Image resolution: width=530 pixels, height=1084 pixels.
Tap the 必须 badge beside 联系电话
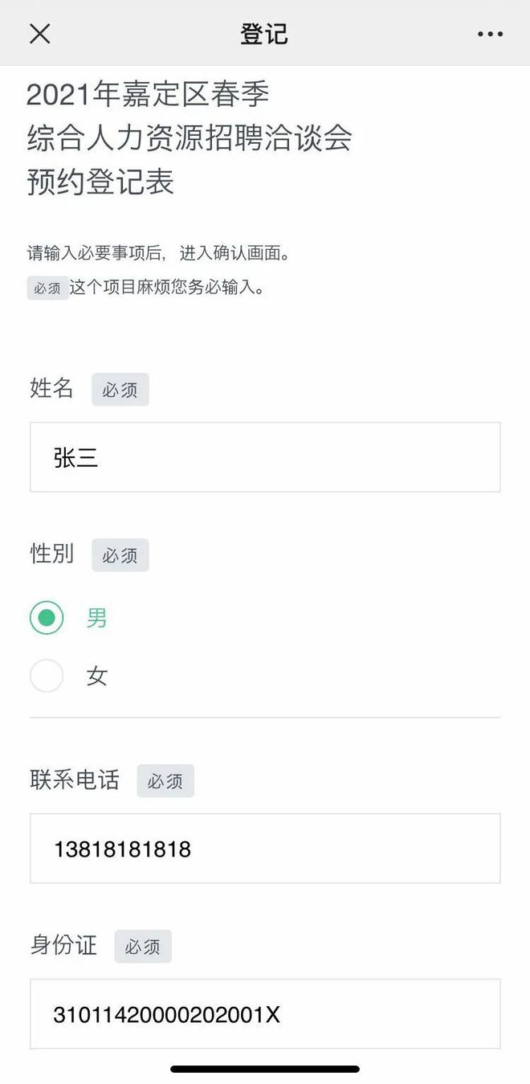(165, 781)
